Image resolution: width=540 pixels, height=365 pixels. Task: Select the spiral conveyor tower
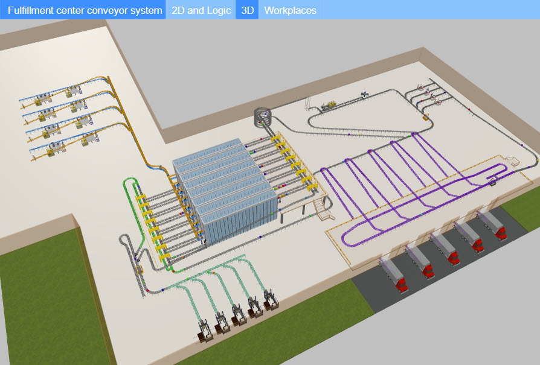click(x=263, y=116)
